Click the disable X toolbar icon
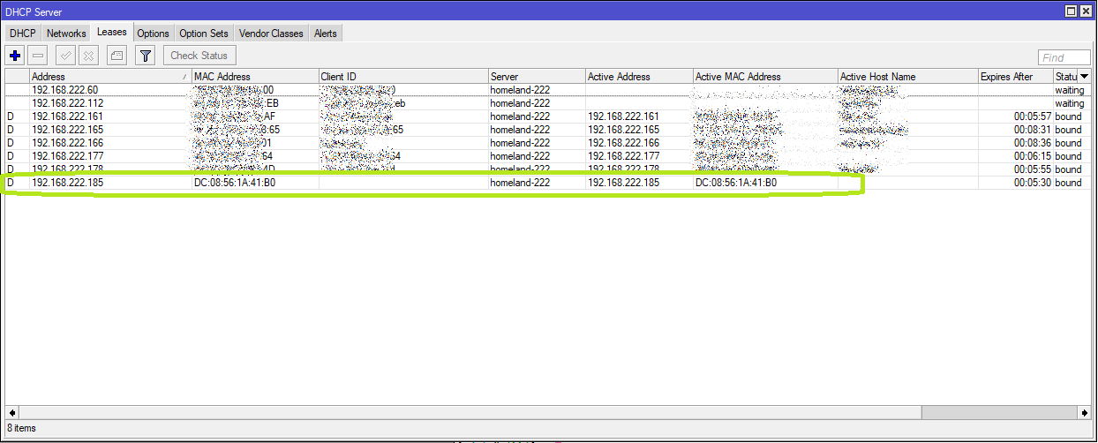1098x443 pixels. tap(88, 56)
